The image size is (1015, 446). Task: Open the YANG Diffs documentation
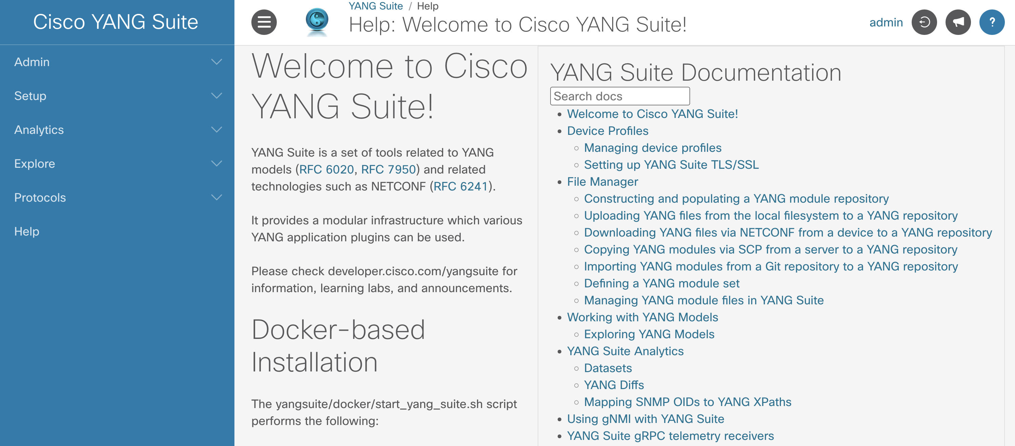click(x=614, y=385)
